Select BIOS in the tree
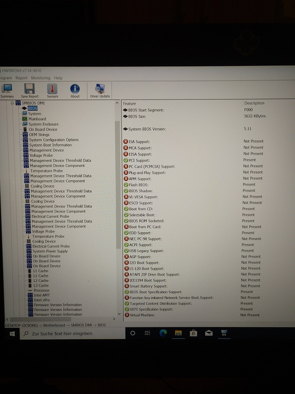Viewport: 295px width, 394px height. tap(33, 108)
